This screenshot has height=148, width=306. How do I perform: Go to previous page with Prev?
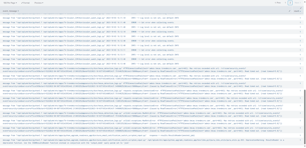click(x=277, y=3)
